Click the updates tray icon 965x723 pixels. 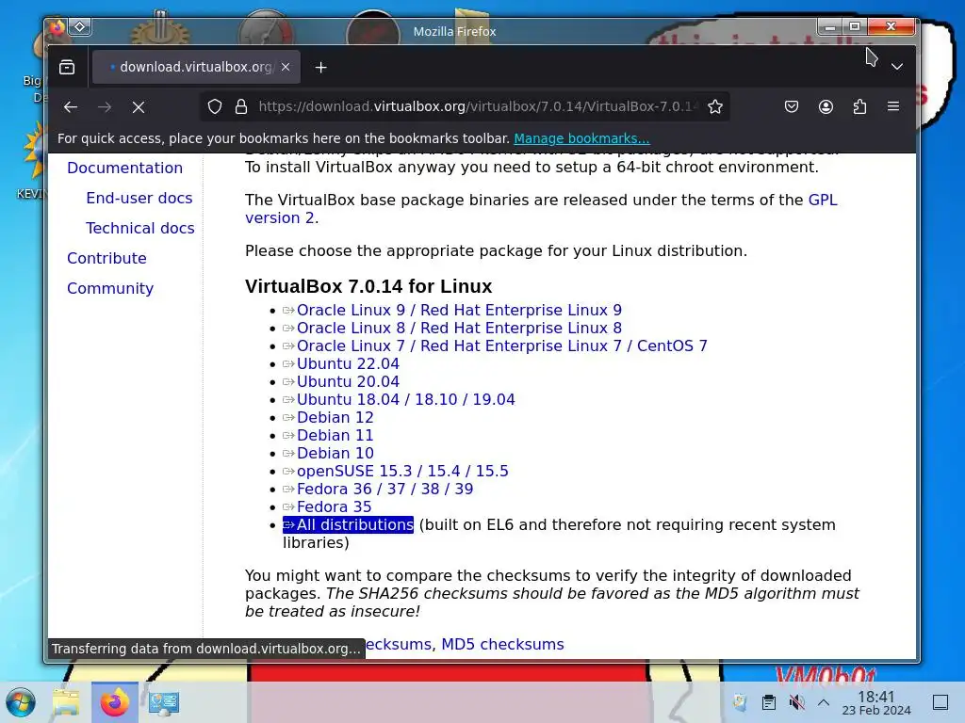[740, 702]
